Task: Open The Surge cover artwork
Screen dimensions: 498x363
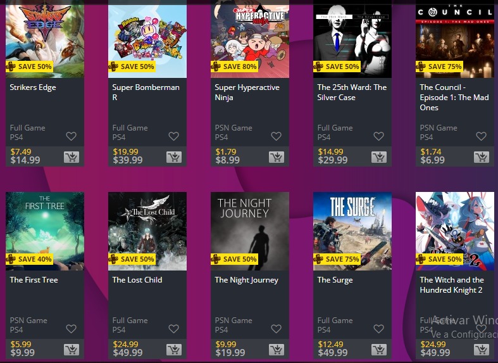Action: [352, 231]
